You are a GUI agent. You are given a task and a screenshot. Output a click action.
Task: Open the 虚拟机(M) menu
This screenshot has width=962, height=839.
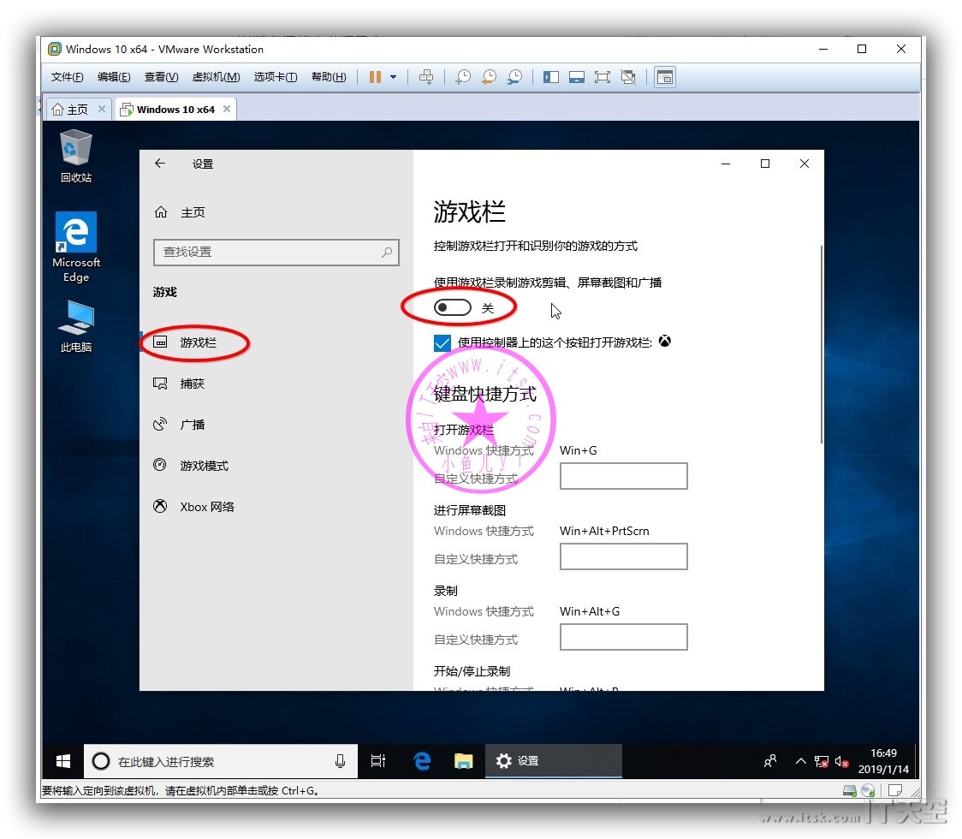pos(216,77)
